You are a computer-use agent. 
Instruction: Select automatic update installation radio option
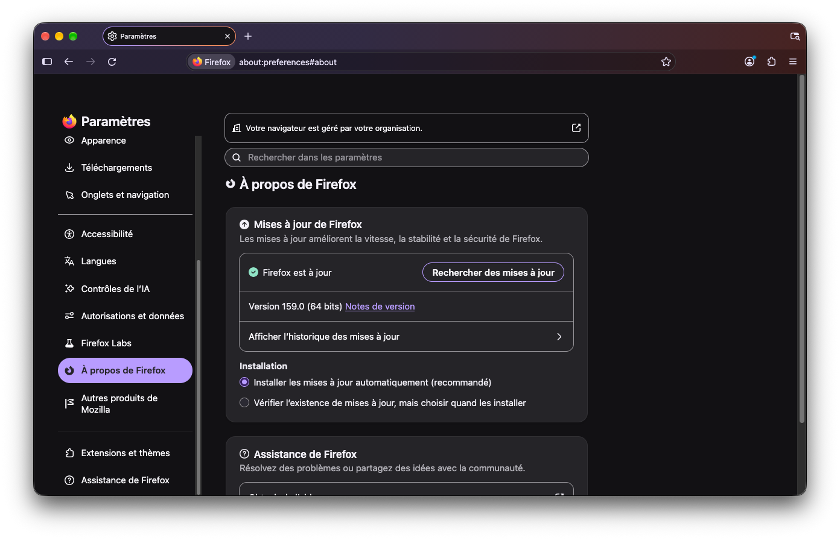point(244,383)
